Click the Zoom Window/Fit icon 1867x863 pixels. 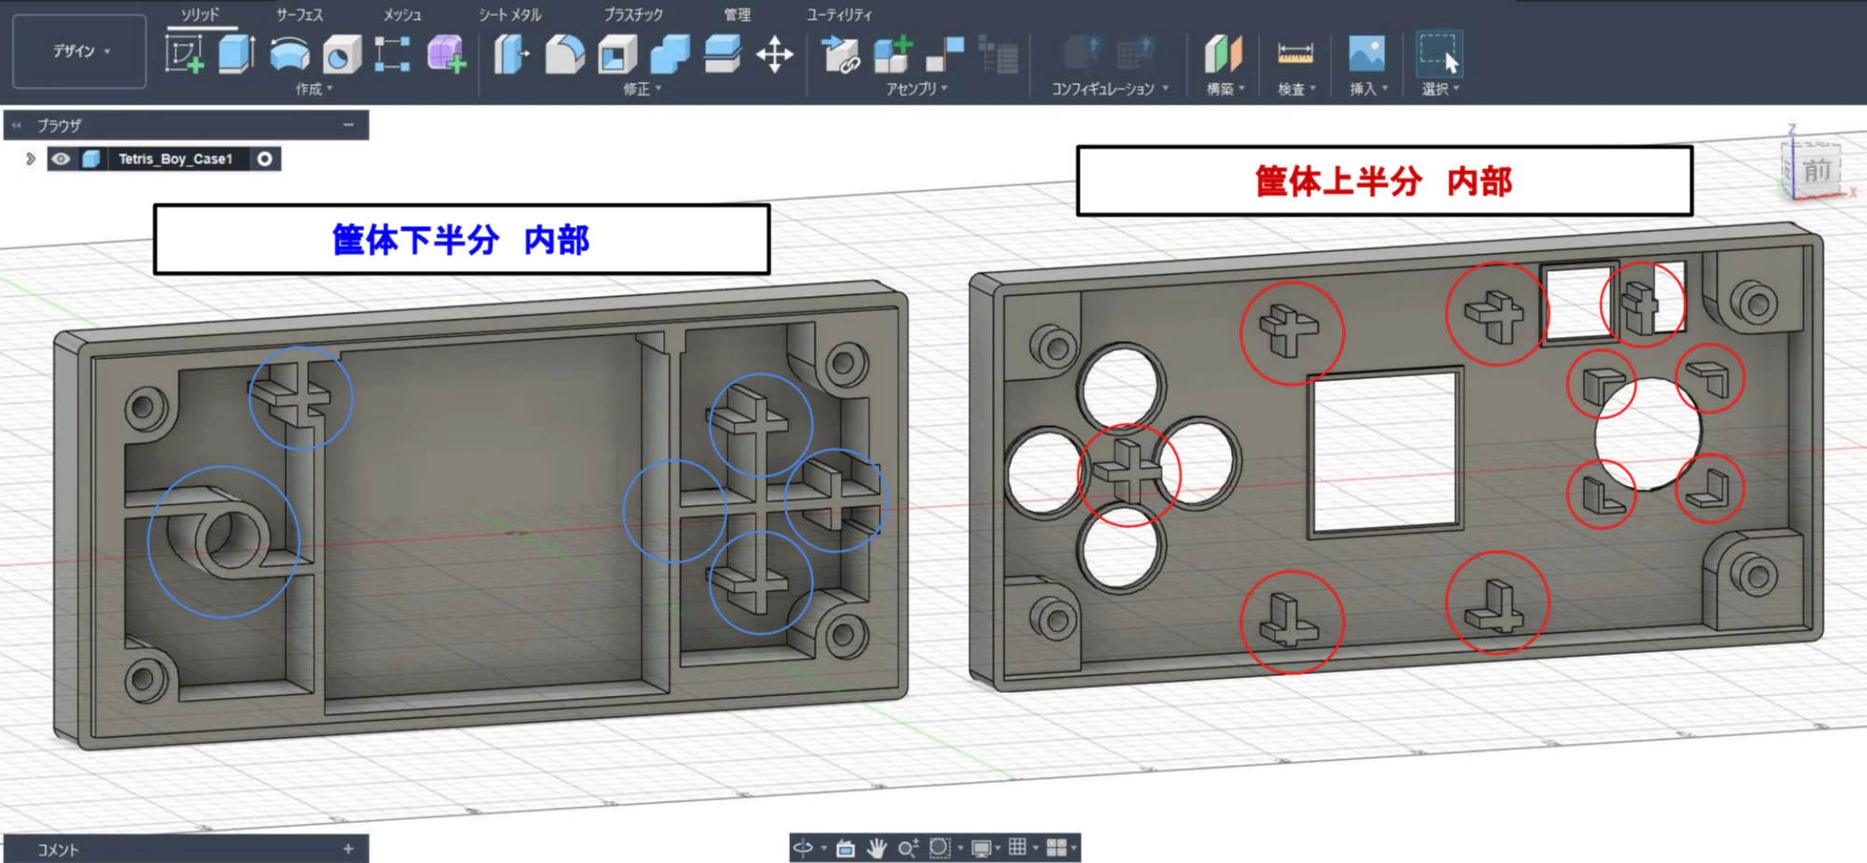click(x=940, y=847)
